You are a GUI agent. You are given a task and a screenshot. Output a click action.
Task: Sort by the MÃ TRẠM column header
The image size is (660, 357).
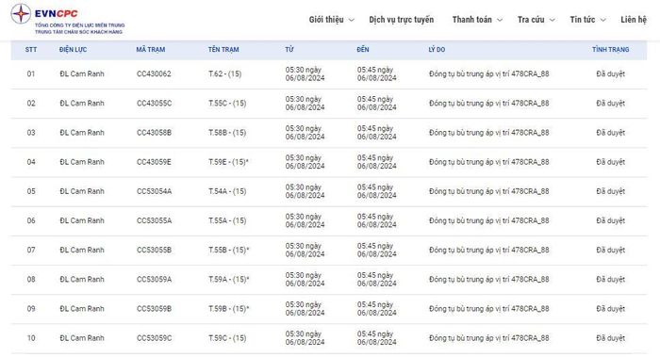(x=151, y=50)
